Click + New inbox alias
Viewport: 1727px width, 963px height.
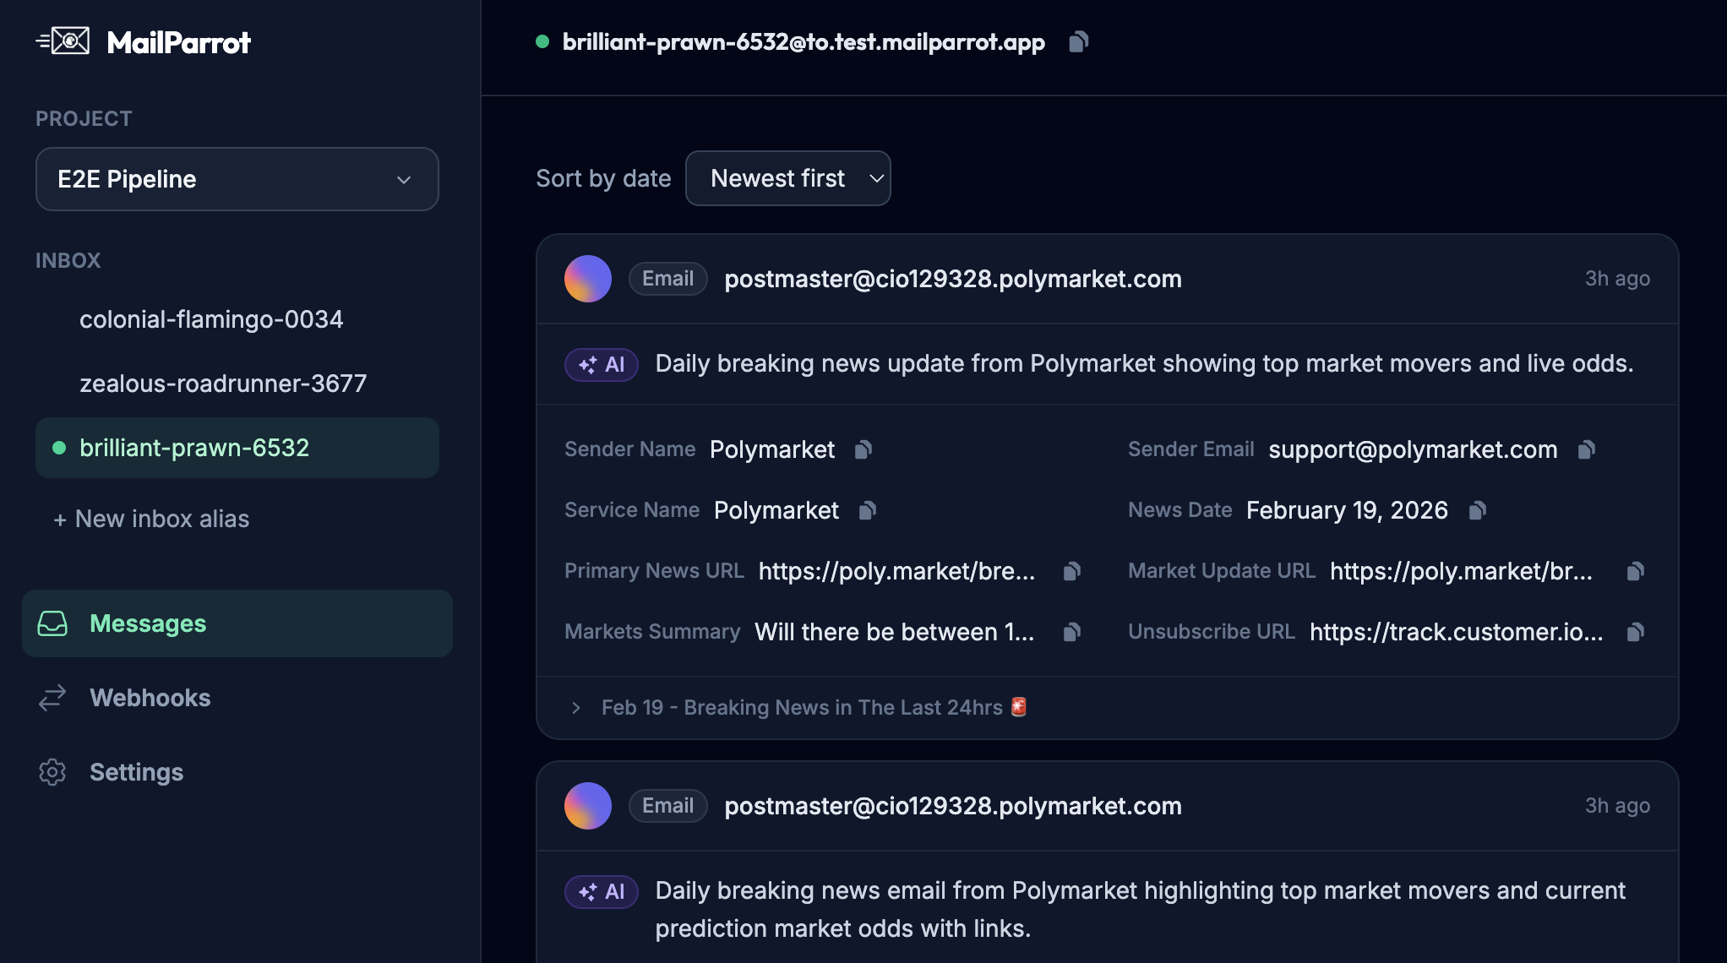point(150,519)
